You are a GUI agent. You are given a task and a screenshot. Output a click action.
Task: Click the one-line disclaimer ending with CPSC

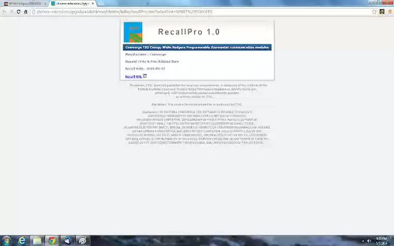[x=197, y=105]
